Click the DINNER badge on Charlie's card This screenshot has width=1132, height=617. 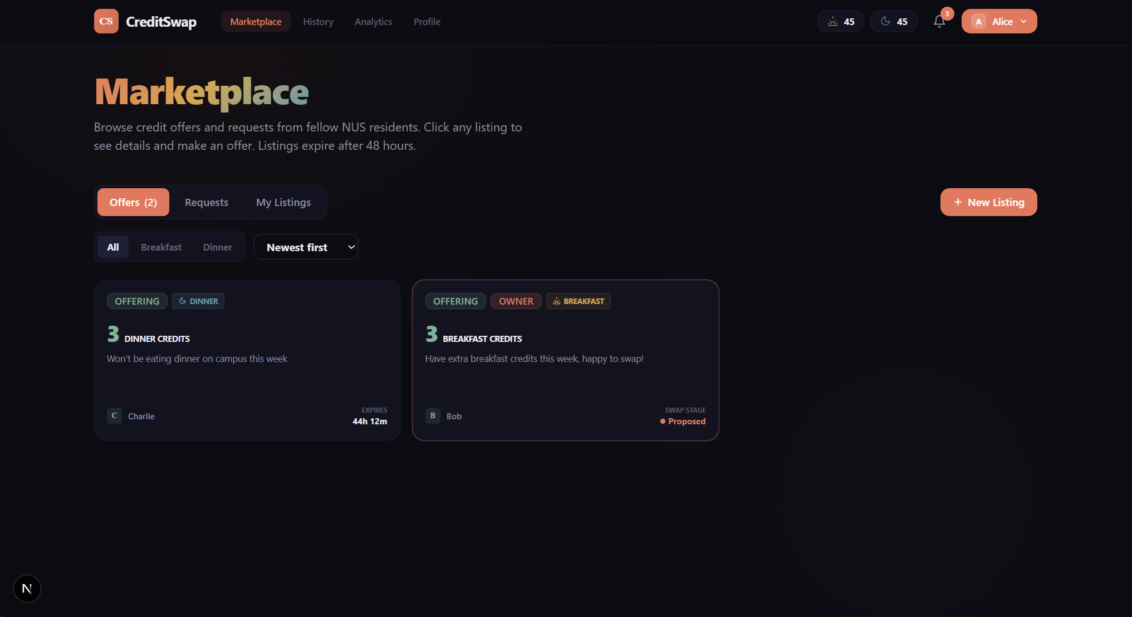198,301
